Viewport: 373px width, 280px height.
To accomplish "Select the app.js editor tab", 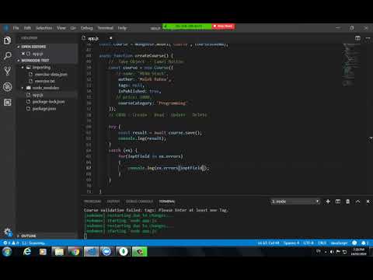I will point(93,38).
